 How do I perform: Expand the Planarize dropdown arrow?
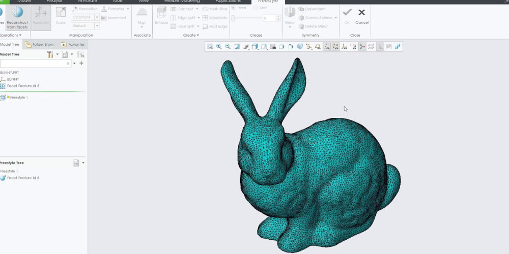click(128, 9)
